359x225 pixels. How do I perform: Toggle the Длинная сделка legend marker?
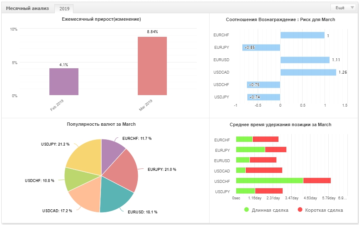[247, 209]
